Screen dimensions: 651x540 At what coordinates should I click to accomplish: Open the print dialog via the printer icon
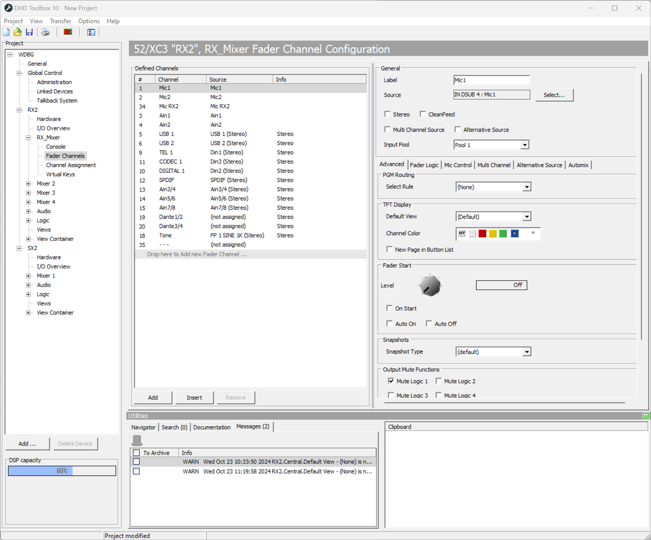(45, 32)
